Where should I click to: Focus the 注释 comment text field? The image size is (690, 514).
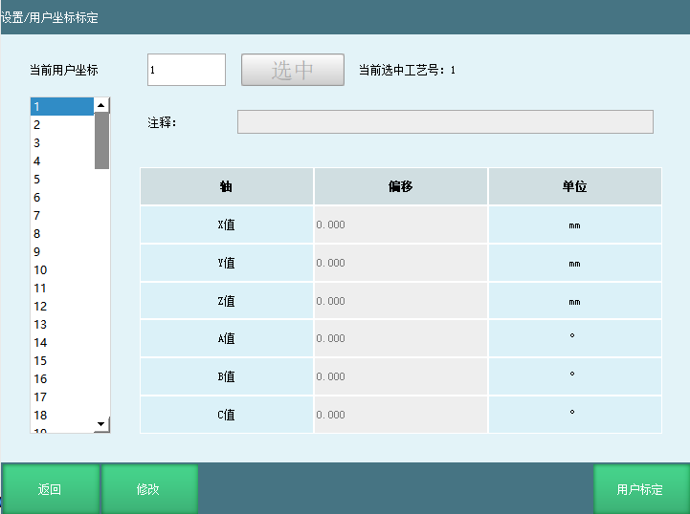point(445,121)
